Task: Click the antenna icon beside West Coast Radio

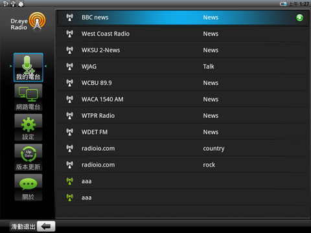Action: tap(69, 34)
